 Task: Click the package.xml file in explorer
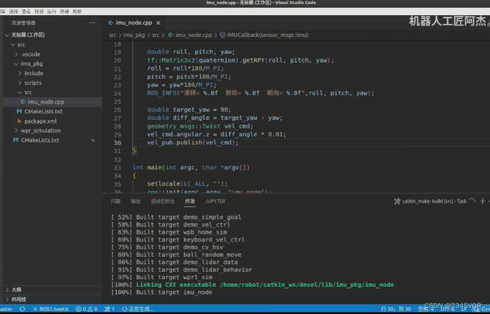point(40,121)
